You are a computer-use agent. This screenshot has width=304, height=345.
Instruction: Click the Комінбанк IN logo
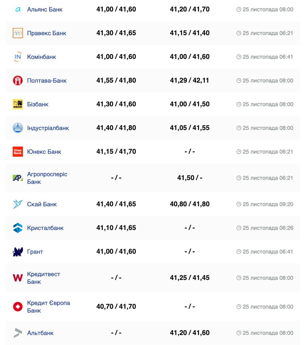point(18,57)
